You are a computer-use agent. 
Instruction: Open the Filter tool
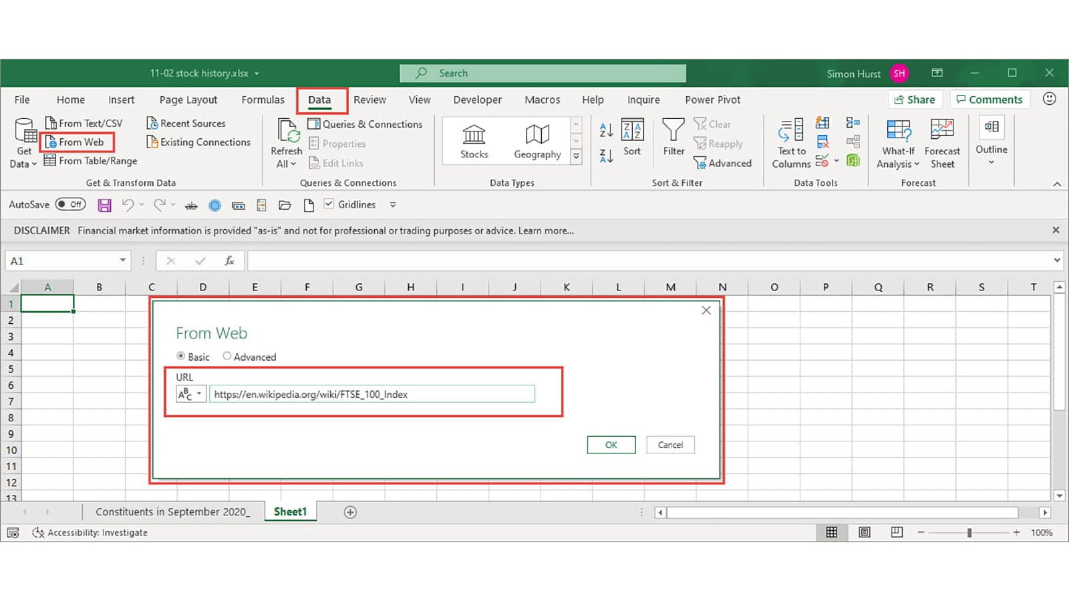(x=673, y=137)
